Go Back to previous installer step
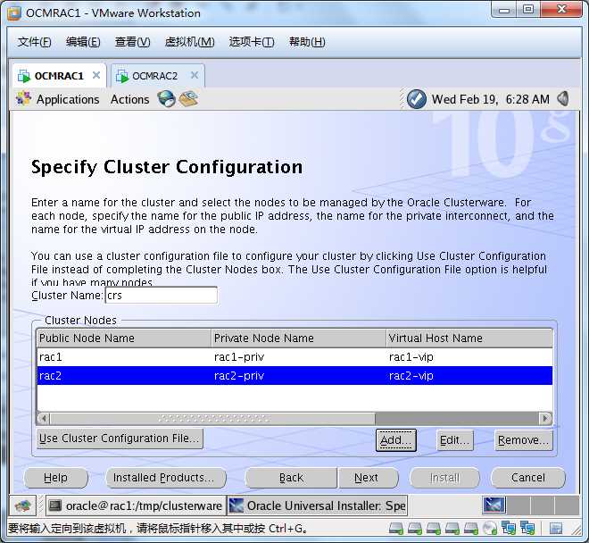 pyautogui.click(x=291, y=478)
